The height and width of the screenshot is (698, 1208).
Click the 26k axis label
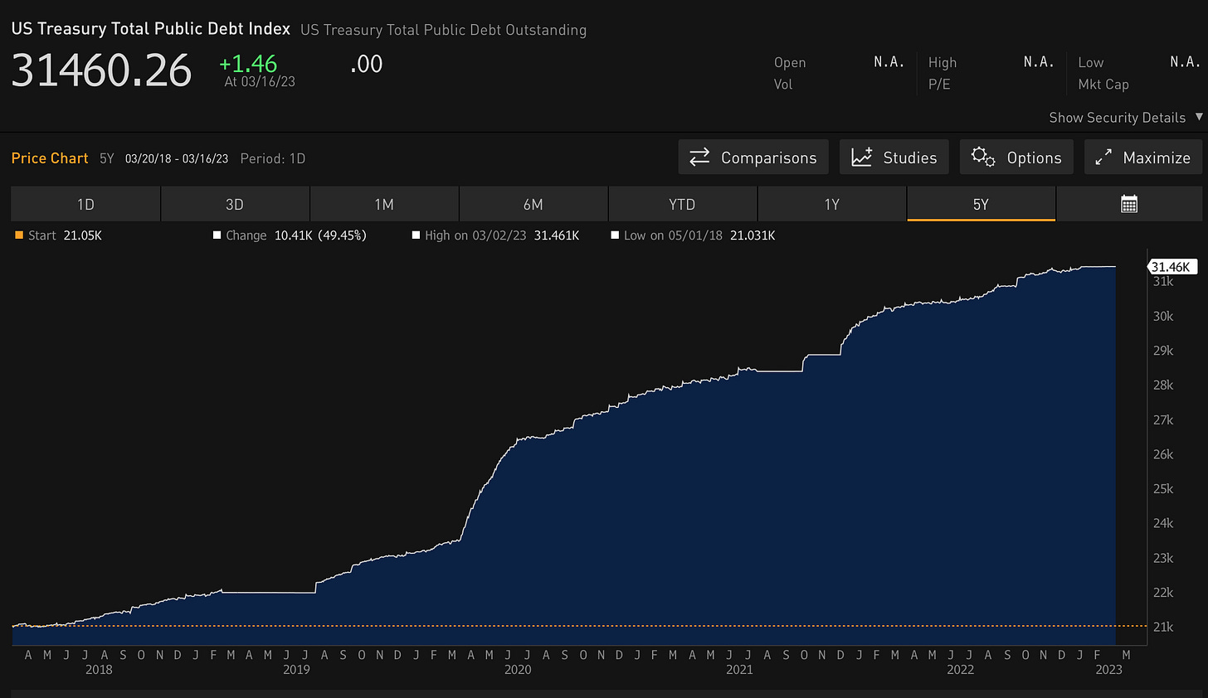coord(1163,454)
